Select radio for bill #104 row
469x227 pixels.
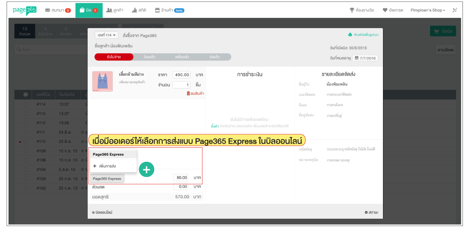26,170
